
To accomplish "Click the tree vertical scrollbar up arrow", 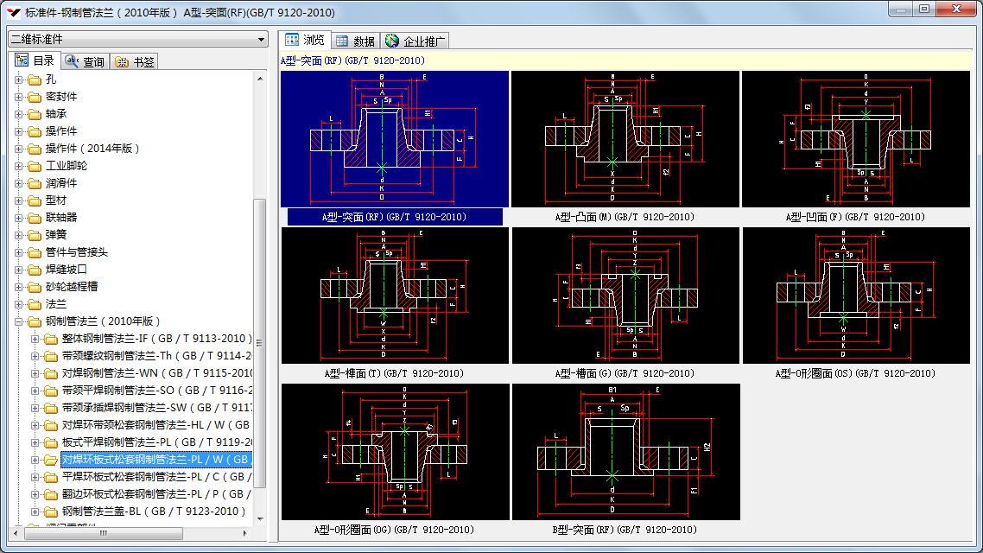I will (x=260, y=79).
